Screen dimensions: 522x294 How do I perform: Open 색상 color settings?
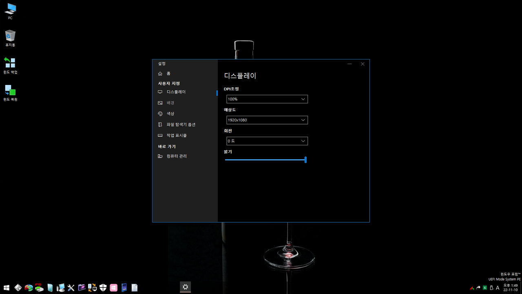pos(170,114)
